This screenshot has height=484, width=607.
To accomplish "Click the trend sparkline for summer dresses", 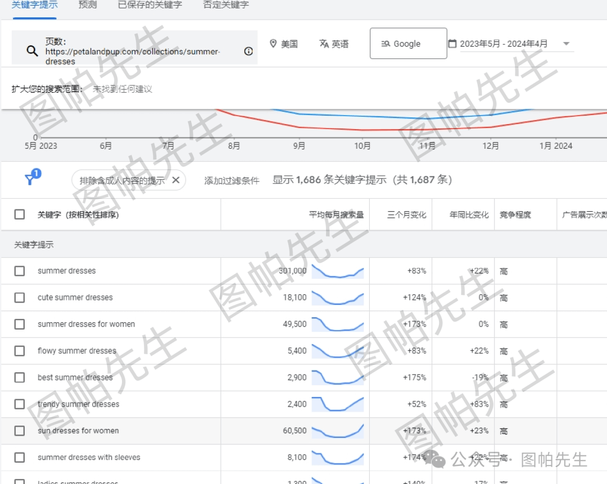I will pos(338,271).
